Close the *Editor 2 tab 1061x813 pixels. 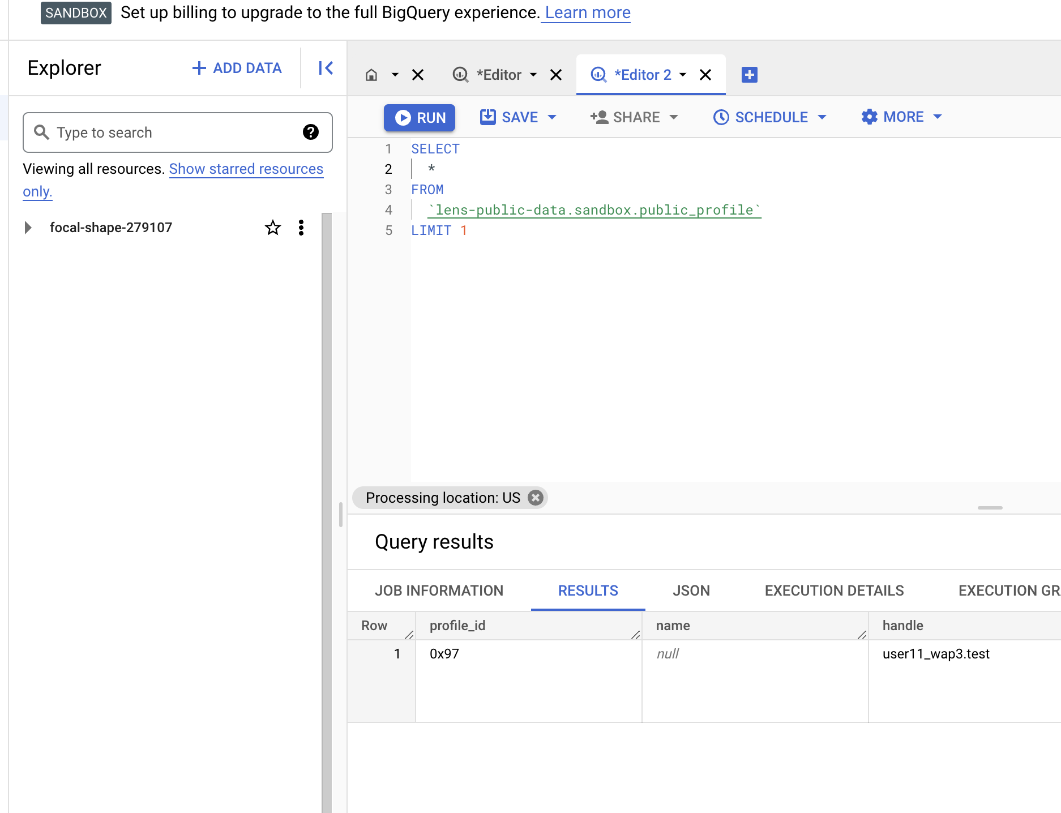[x=705, y=75]
